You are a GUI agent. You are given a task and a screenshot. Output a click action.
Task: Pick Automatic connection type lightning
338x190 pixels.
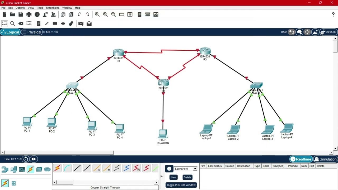(57, 168)
